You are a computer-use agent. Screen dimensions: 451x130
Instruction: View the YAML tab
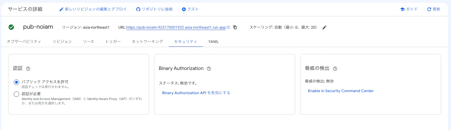pos(213,42)
